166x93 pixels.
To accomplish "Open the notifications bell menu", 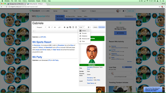I will click(124, 11).
